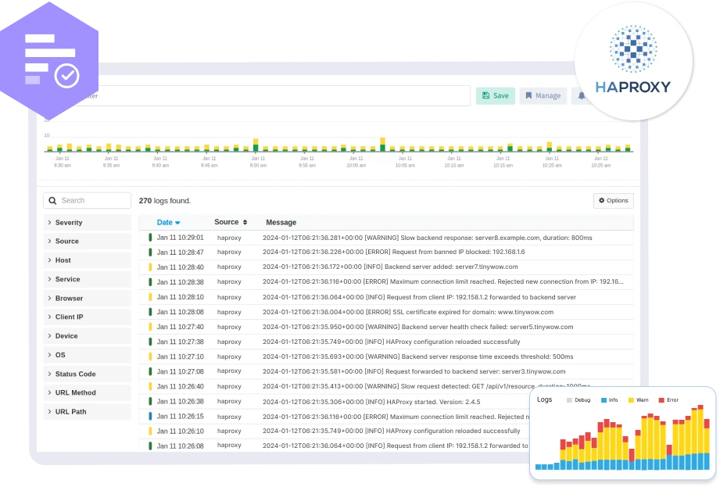
Task: Click the haproxy source in first row
Action: coord(229,238)
